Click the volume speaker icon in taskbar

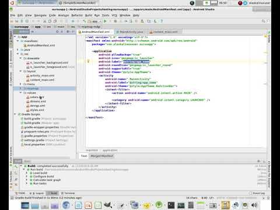click(254, 205)
